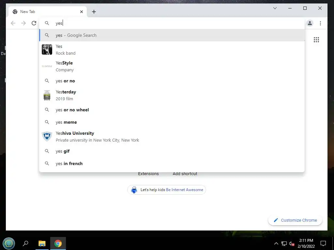Show hidden system tray icons
334x250 pixels.
pos(276,243)
